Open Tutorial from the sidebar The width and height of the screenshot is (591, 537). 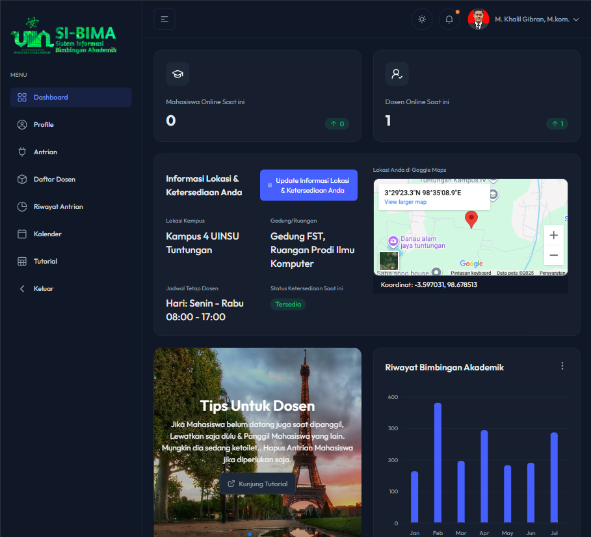click(x=72, y=261)
